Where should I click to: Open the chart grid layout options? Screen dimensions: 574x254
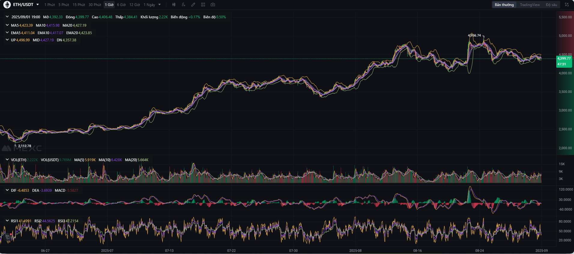tap(203, 5)
